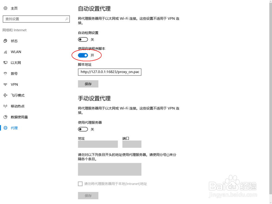Save the script address with 保存
Image resolution: width=272 pixels, height=204 pixels.
88,84
